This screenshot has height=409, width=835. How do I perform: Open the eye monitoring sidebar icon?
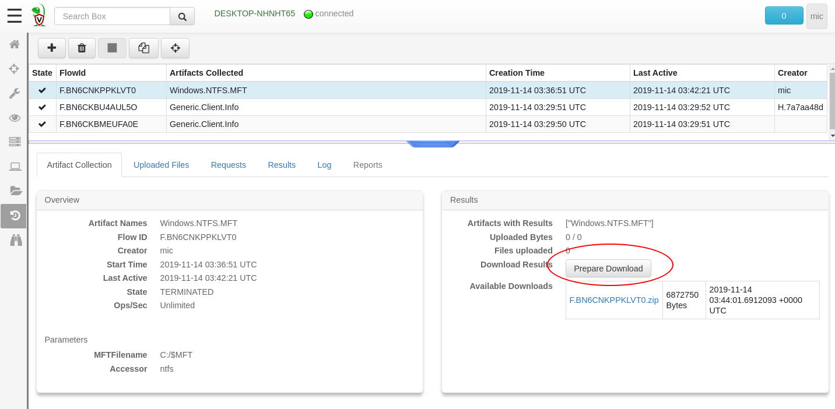(x=15, y=118)
